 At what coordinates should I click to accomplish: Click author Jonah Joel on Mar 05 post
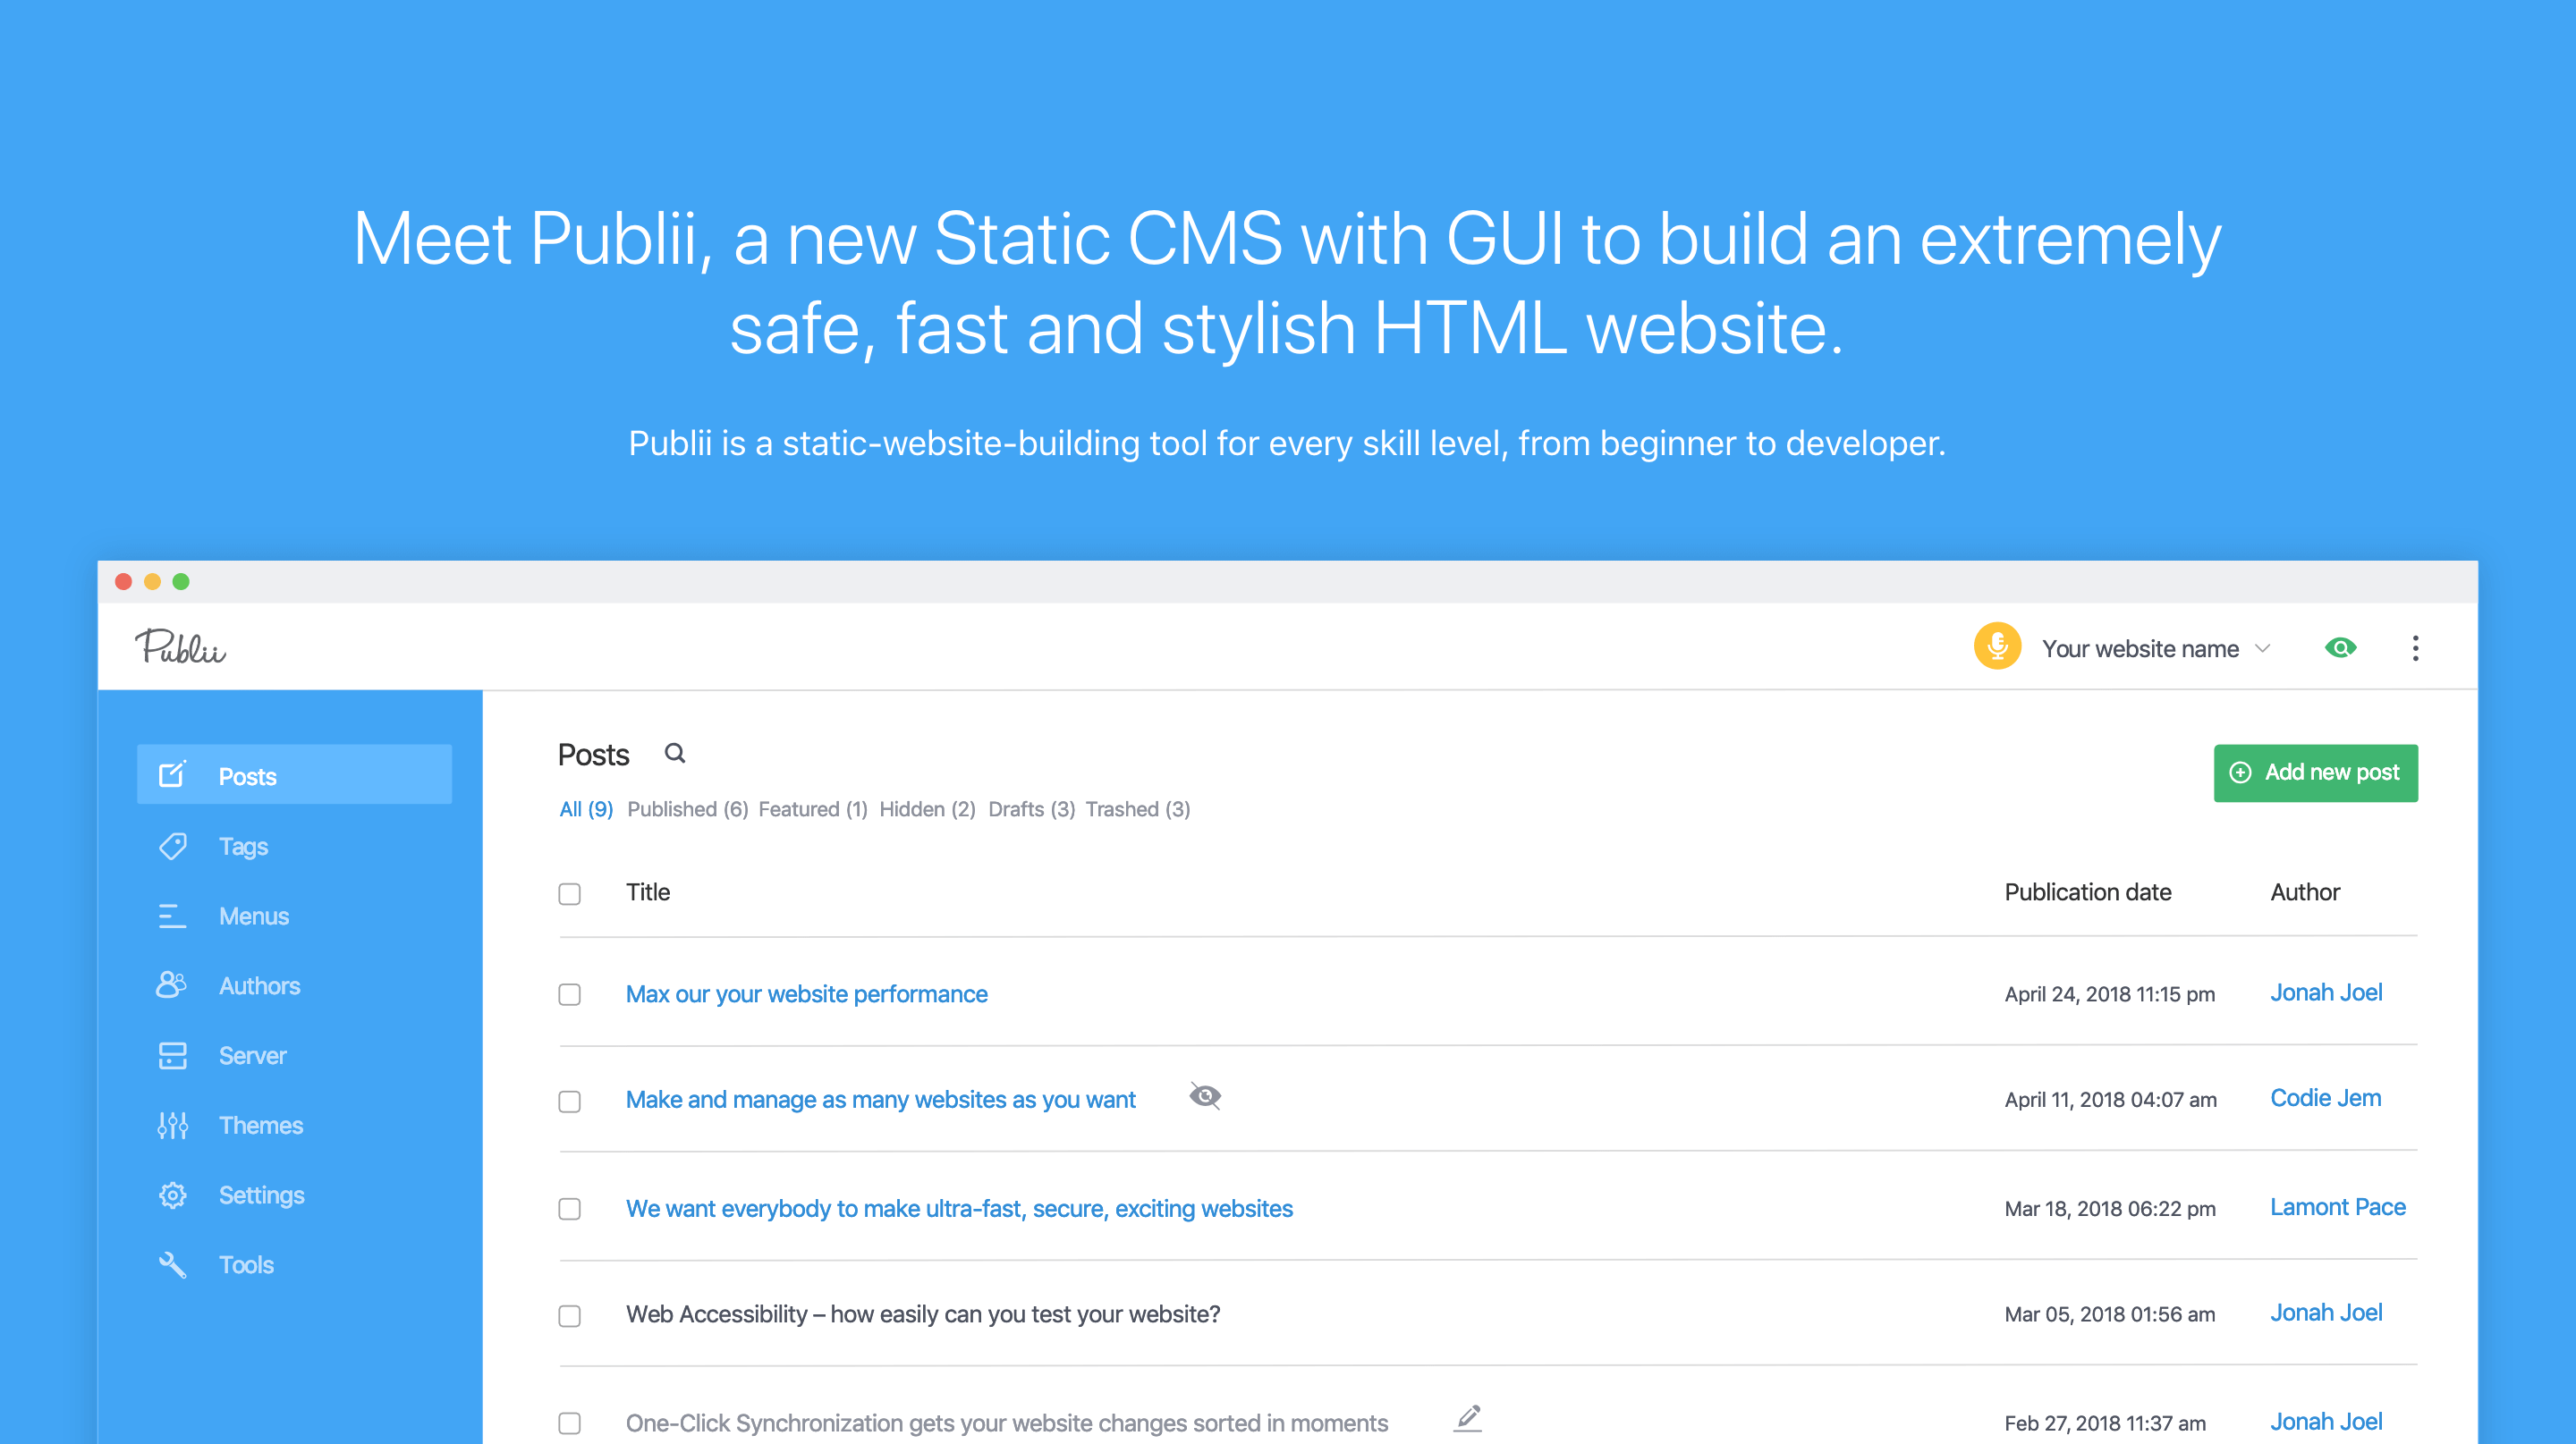[2326, 1312]
